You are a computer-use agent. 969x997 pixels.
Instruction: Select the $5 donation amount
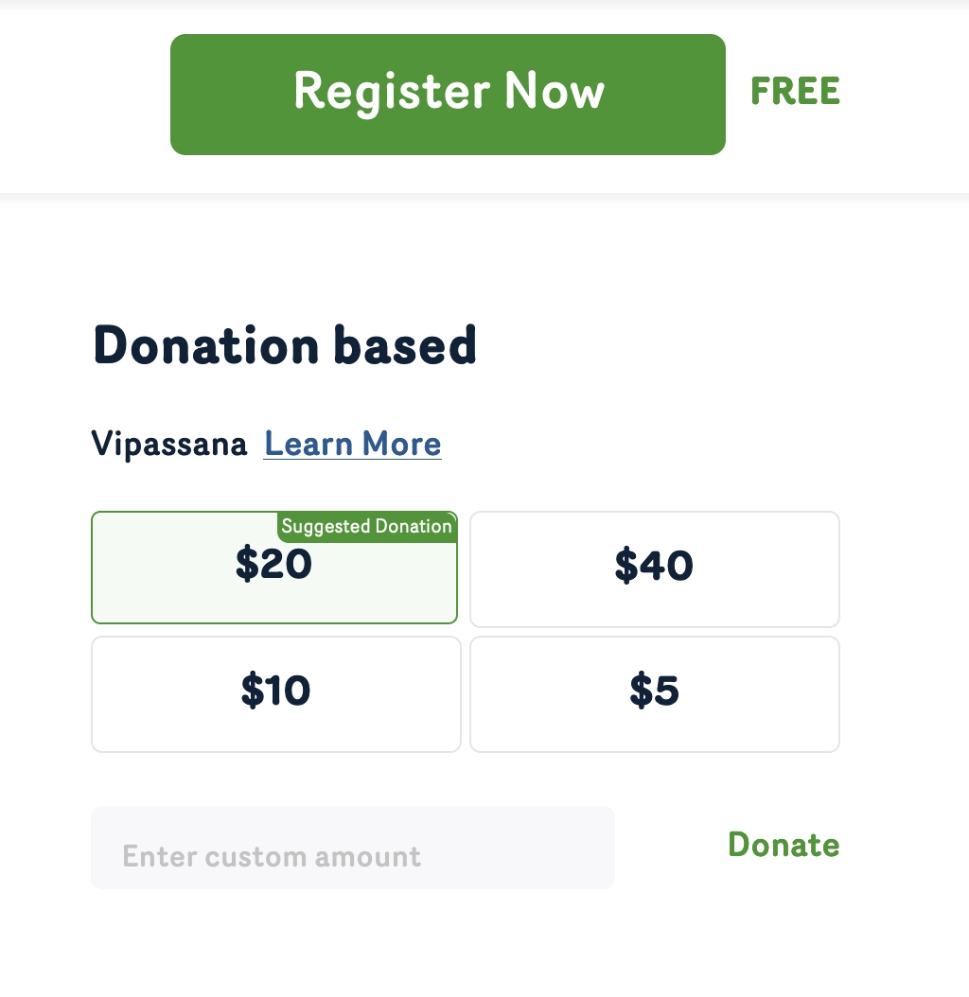(654, 693)
